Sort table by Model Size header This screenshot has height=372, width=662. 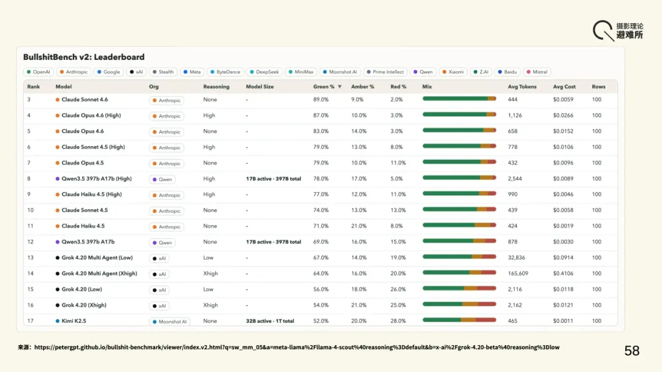[260, 87]
